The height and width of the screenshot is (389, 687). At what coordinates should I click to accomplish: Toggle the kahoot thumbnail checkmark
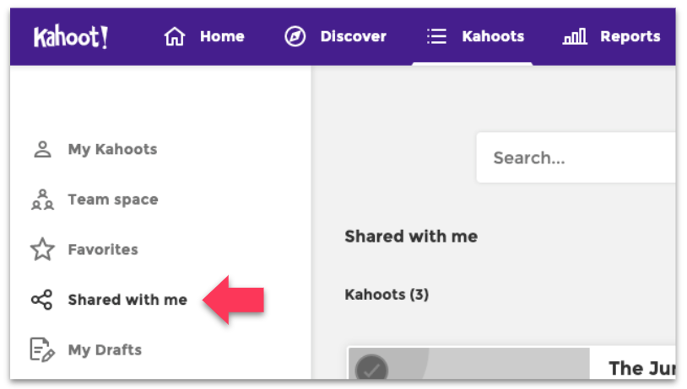[x=371, y=368]
